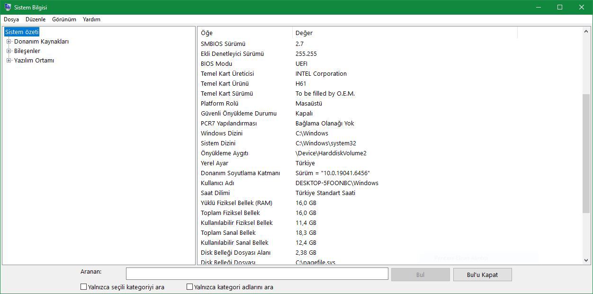The height and width of the screenshot is (294, 593).
Task: Expand the Donanım Kaynakları tree node
Action: (x=9, y=42)
